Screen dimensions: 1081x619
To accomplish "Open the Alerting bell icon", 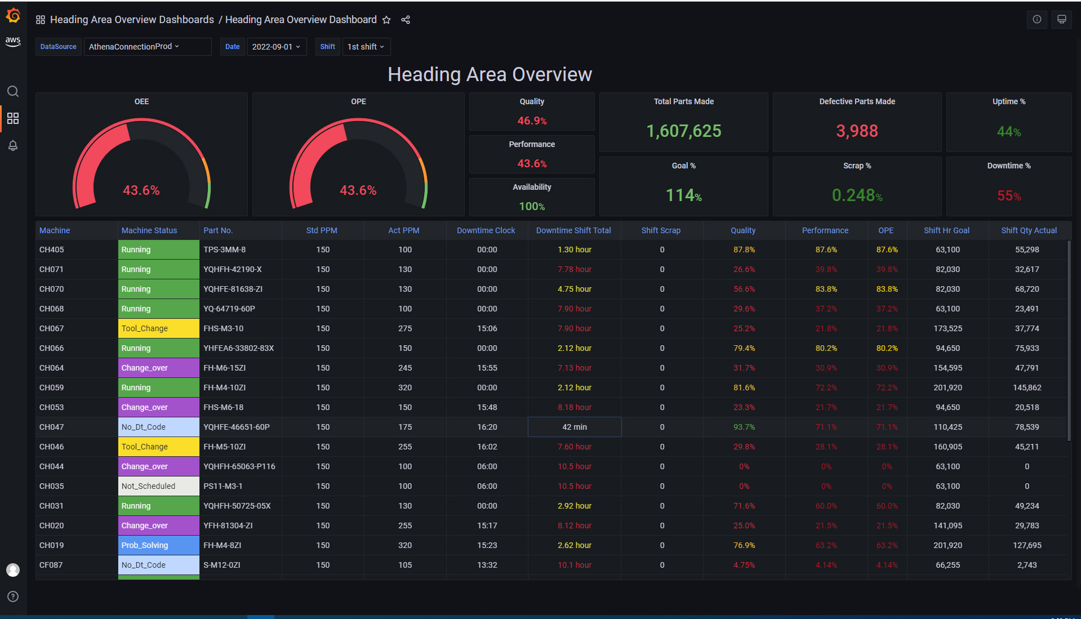I will tap(13, 145).
